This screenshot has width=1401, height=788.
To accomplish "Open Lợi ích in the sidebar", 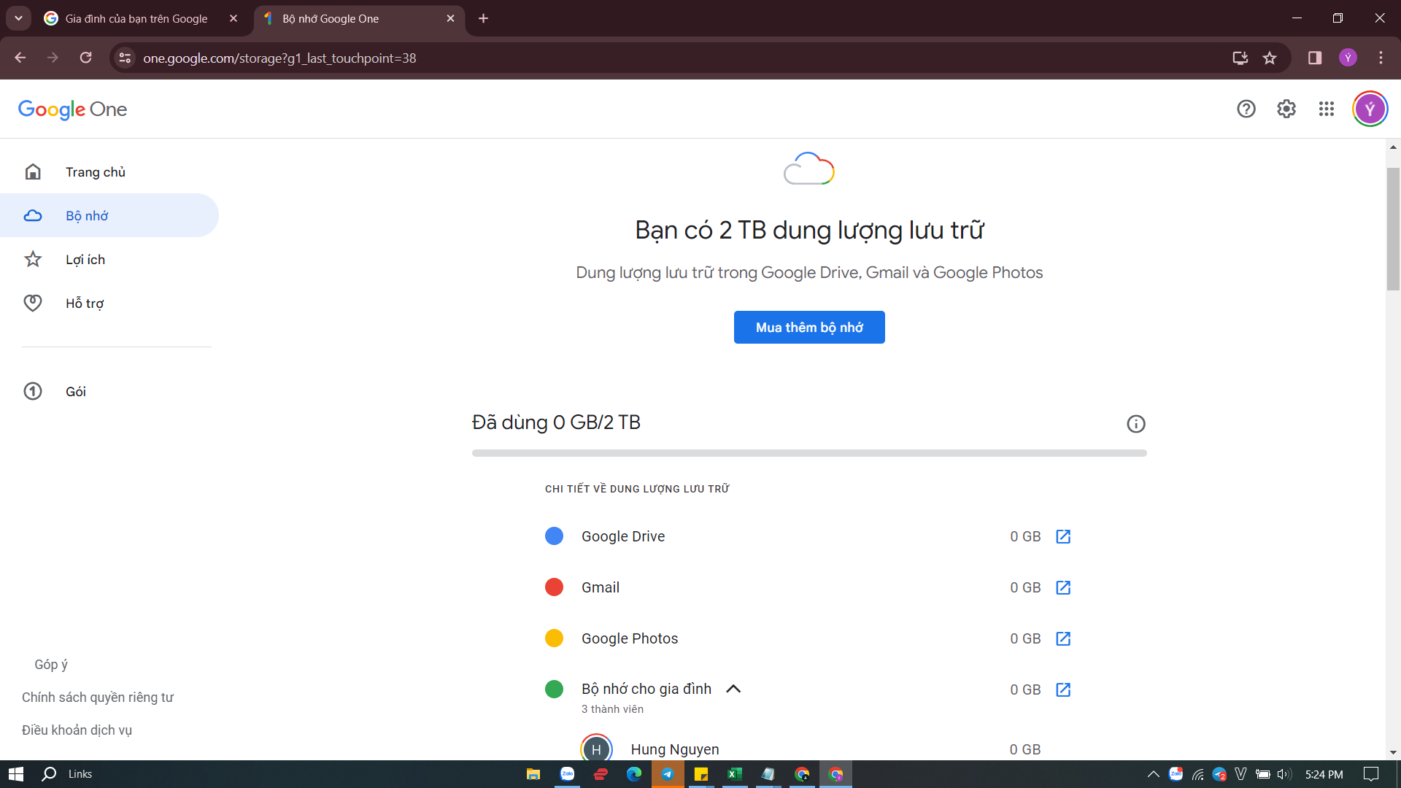I will (x=109, y=259).
